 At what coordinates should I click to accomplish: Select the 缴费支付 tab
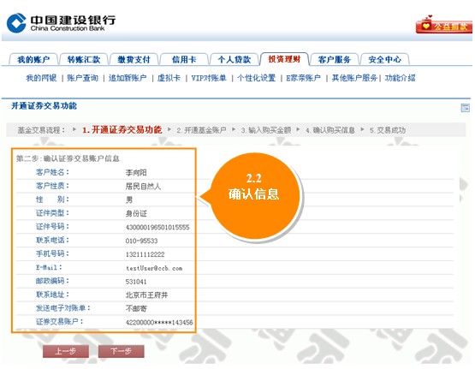click(x=134, y=59)
